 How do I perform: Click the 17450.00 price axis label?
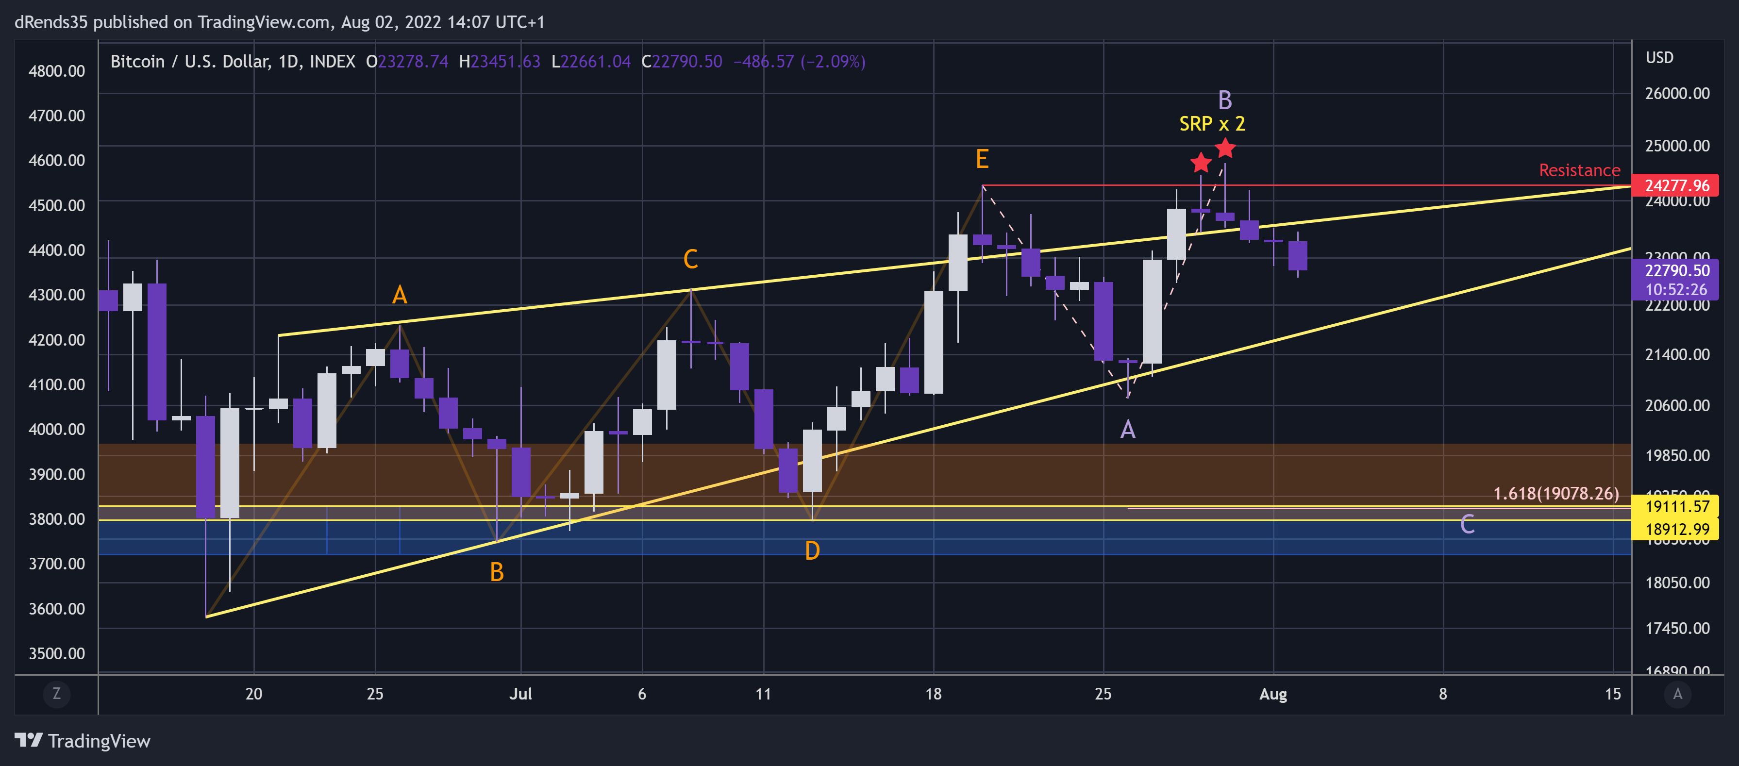tap(1677, 629)
